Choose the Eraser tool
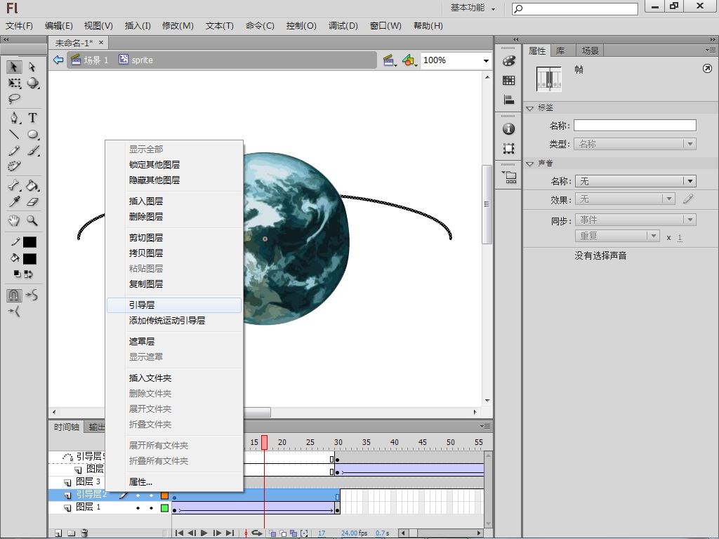The width and height of the screenshot is (719, 539). point(32,202)
